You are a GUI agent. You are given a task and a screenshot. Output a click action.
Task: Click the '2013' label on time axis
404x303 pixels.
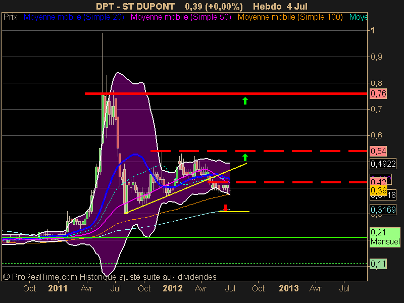click(x=289, y=288)
